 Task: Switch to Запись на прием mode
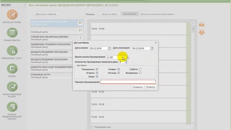click(109, 14)
